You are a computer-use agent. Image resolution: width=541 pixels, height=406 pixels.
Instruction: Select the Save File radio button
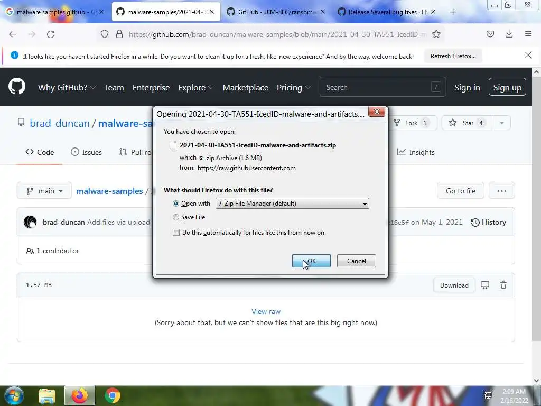(x=176, y=217)
